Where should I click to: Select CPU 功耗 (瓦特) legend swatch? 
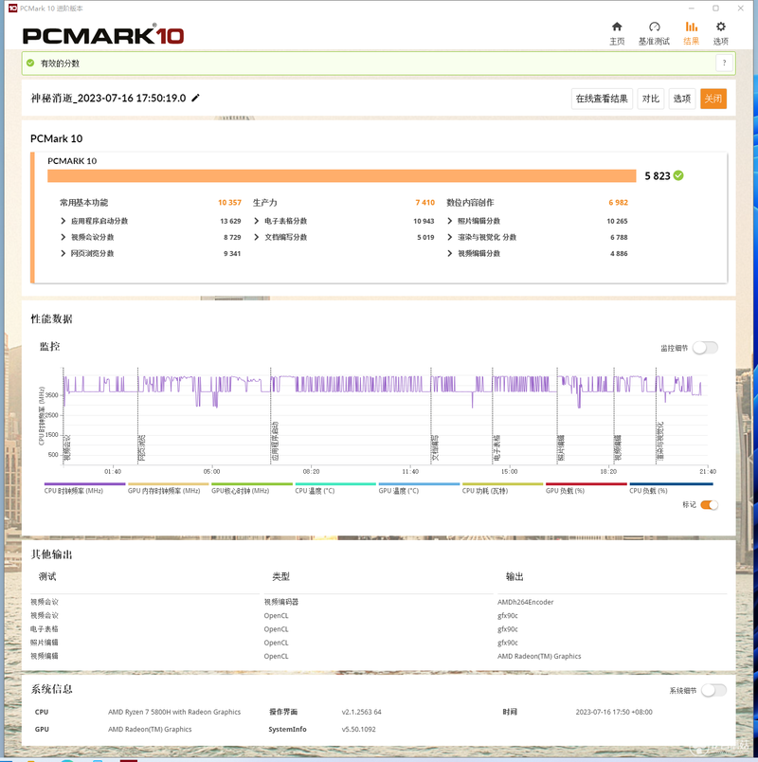click(502, 484)
